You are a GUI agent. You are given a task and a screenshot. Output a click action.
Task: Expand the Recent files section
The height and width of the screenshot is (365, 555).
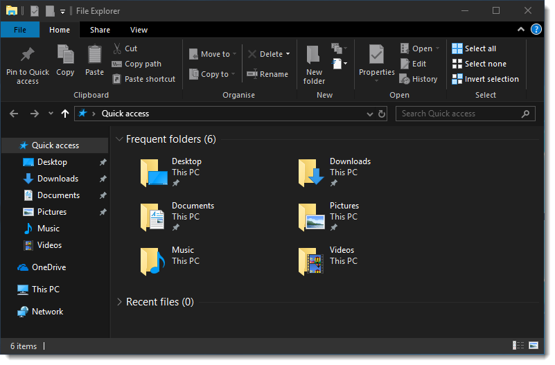click(119, 302)
